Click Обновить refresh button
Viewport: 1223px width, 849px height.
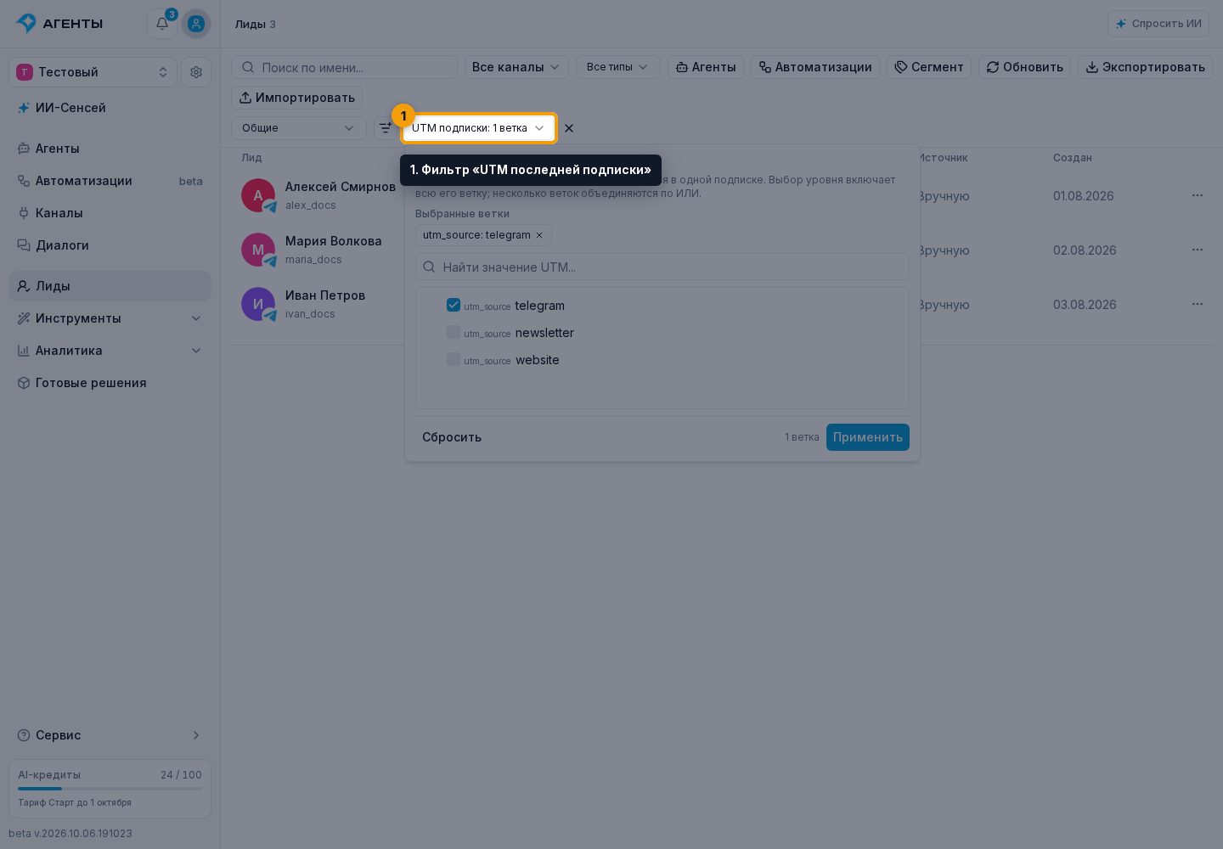(1025, 67)
